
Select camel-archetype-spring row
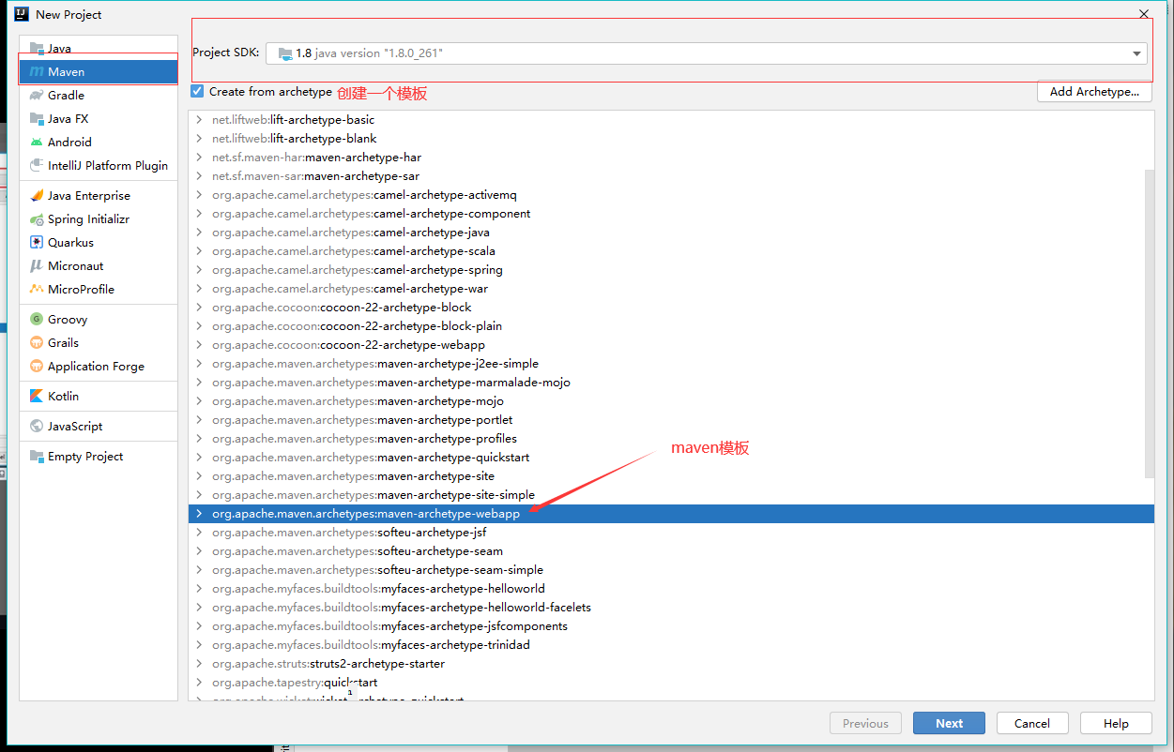671,270
